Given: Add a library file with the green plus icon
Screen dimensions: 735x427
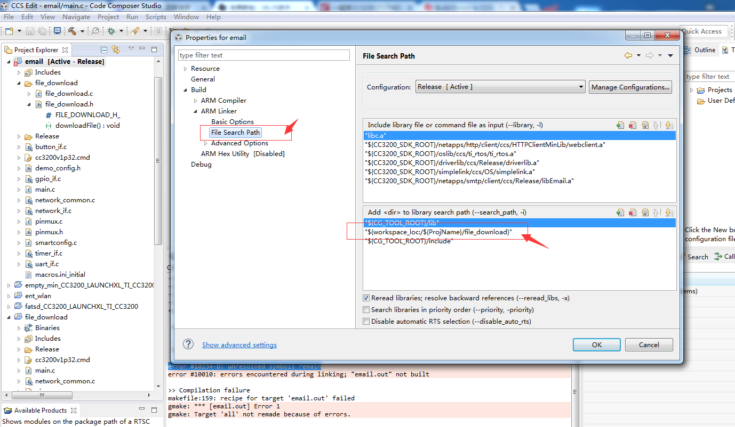Looking at the screenshot, I should coord(620,125).
